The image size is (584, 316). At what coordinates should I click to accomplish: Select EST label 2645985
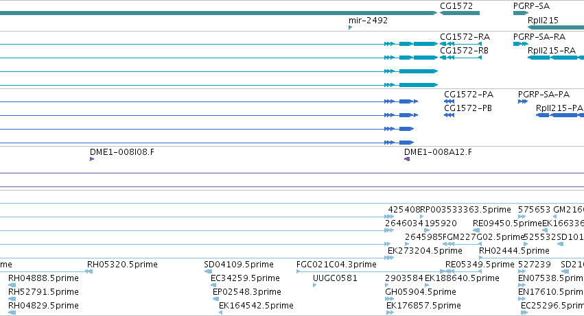pyautogui.click(x=423, y=237)
